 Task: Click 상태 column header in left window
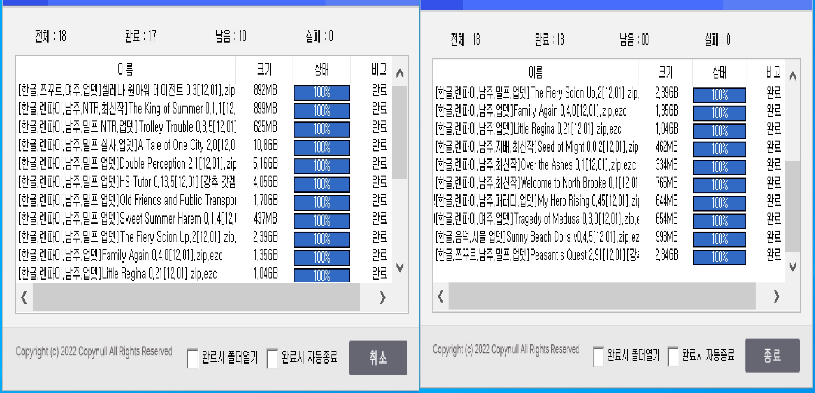321,70
